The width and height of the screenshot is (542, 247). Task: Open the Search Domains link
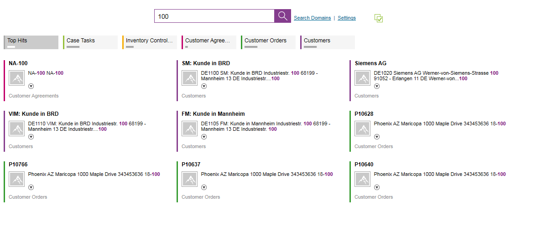coord(312,18)
